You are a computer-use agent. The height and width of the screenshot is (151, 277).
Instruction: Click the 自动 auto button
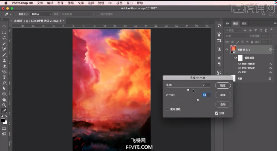point(223,104)
